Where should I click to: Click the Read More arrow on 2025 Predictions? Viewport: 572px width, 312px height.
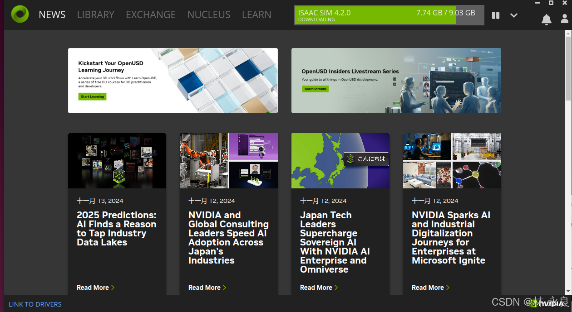coord(113,288)
